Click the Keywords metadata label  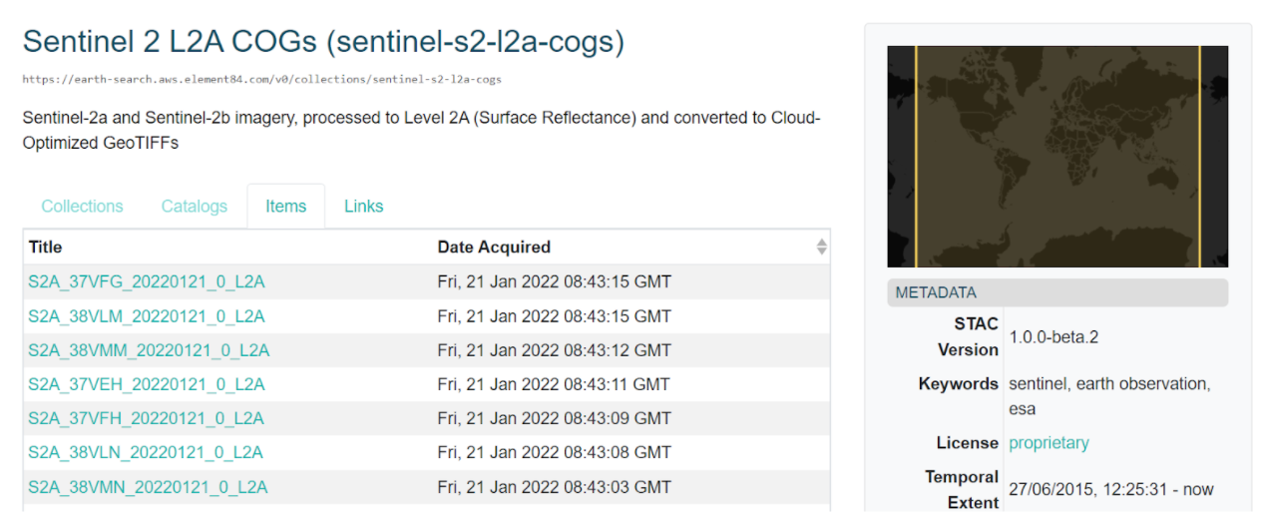[959, 384]
